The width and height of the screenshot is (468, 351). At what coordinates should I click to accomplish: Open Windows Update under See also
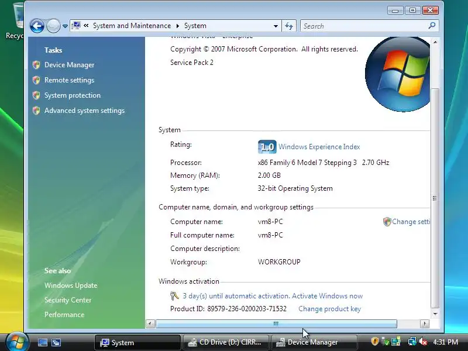pyautogui.click(x=71, y=285)
